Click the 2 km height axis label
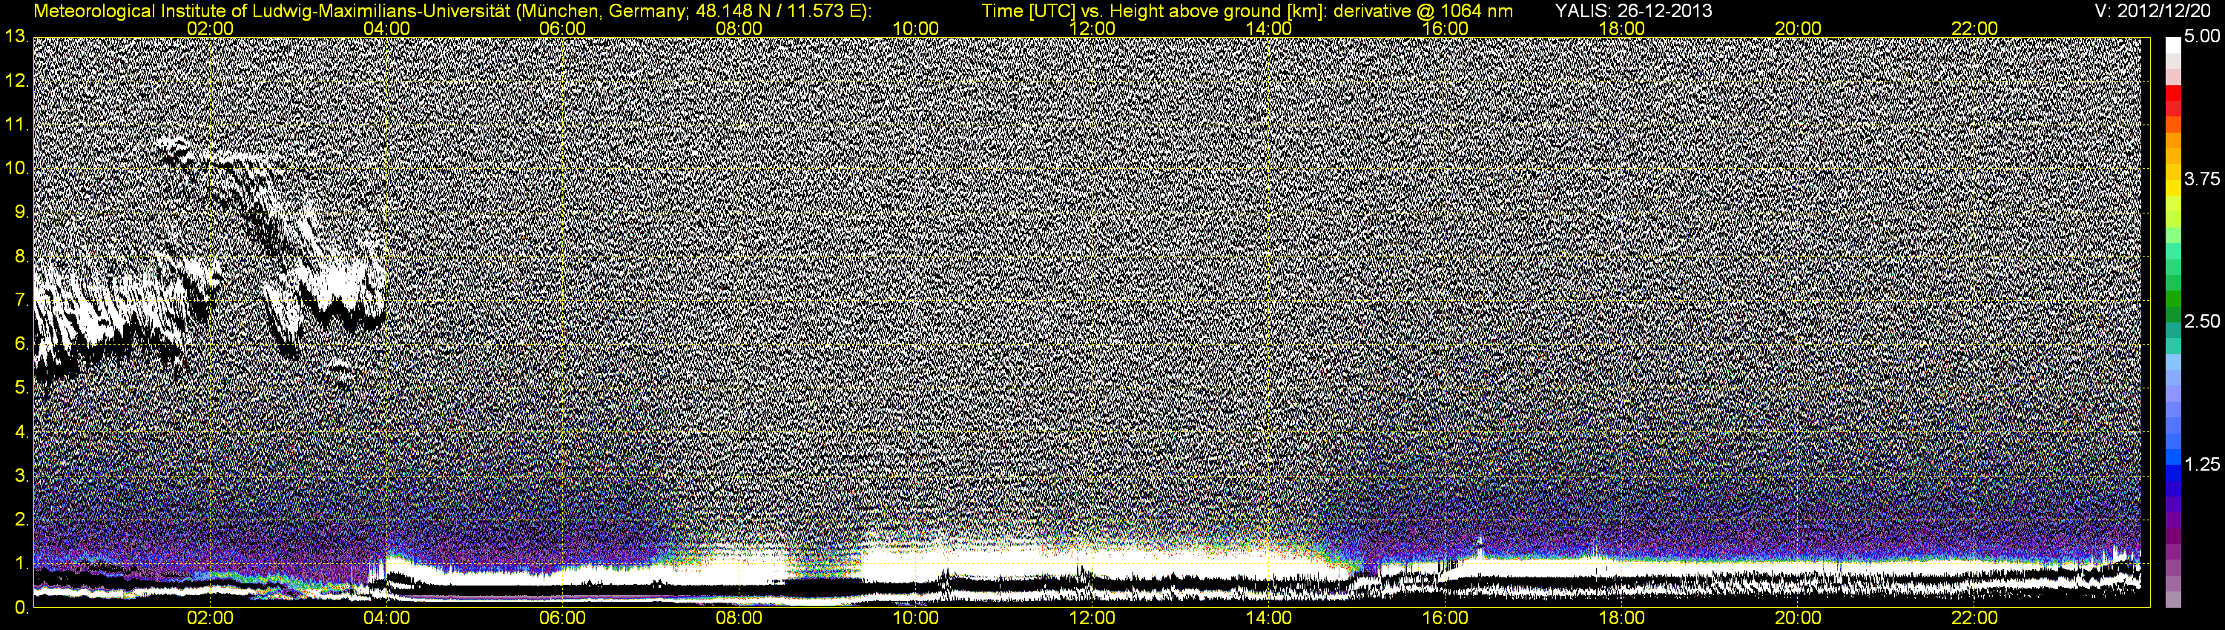The image size is (2225, 630). pyautogui.click(x=21, y=520)
